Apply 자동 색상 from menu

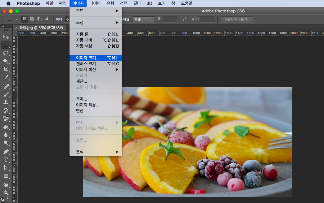click(x=96, y=46)
